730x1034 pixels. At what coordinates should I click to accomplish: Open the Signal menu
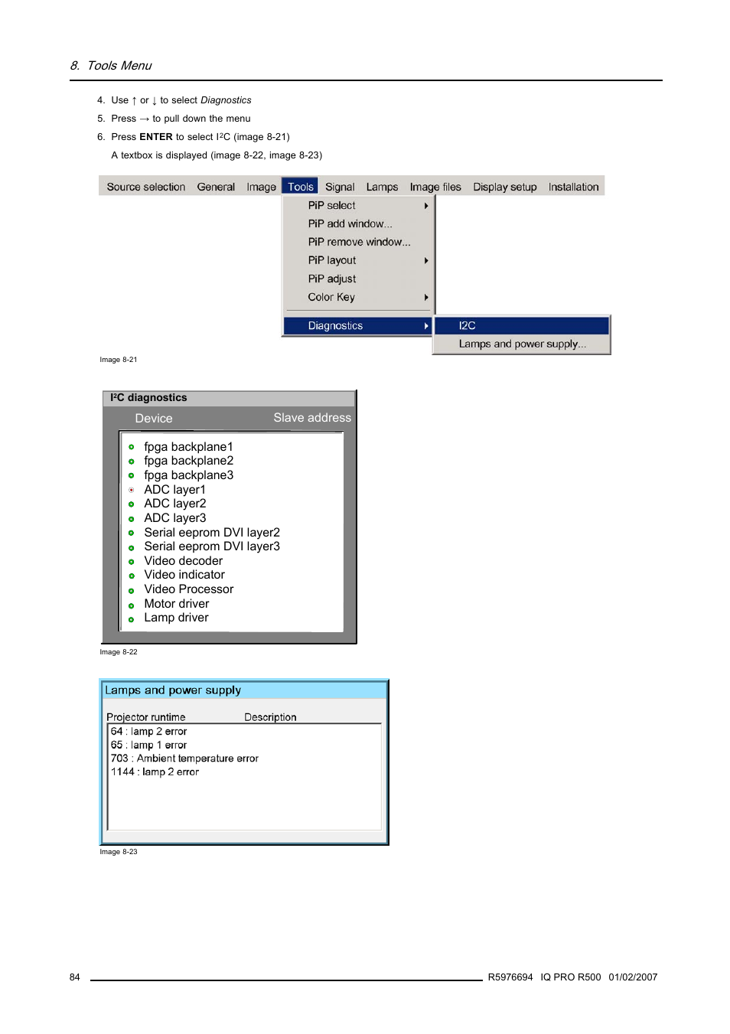[340, 187]
